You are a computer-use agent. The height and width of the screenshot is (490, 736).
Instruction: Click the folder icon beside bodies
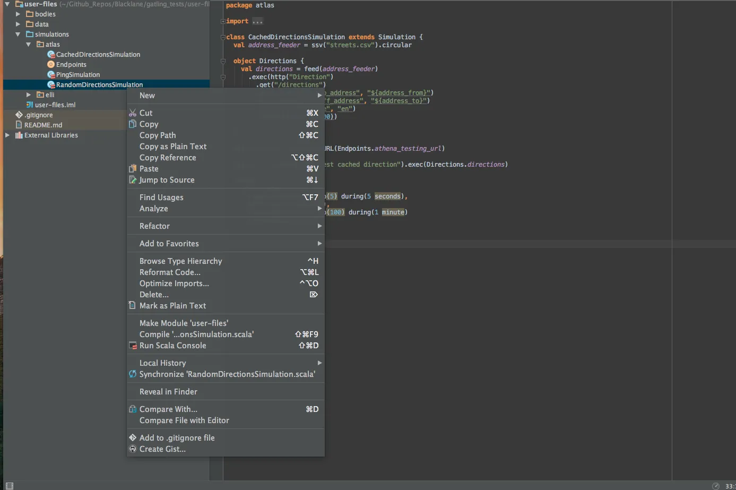coord(30,14)
